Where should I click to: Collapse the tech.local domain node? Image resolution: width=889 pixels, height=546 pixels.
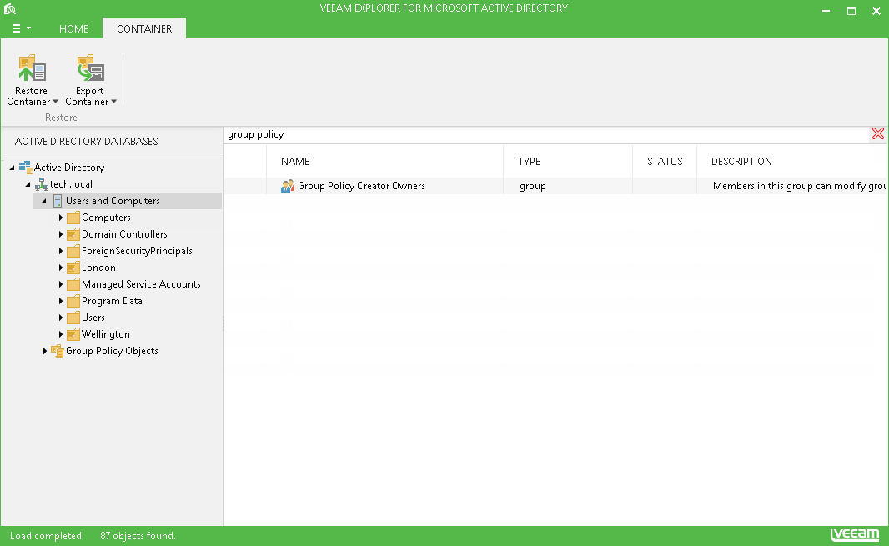tap(28, 184)
